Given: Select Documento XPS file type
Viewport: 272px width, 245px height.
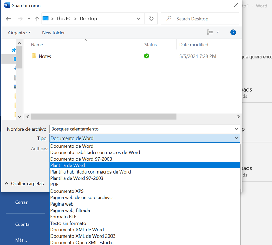Looking at the screenshot, I should [x=145, y=191].
